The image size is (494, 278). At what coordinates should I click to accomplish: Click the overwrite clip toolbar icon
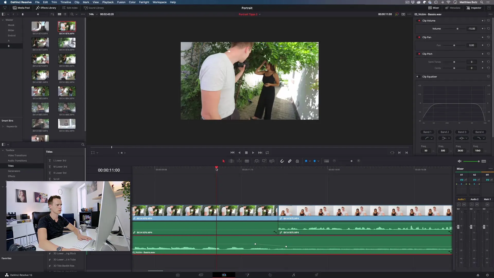264,161
